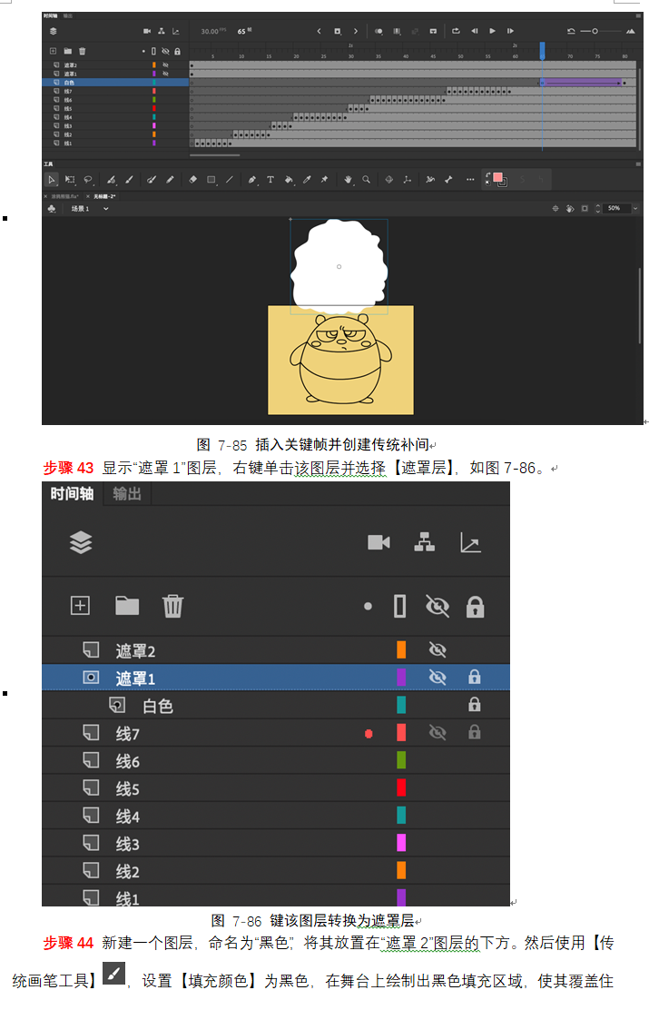Toggle visibility eye of 遮罩1 layer
The image size is (649, 1010).
click(438, 677)
